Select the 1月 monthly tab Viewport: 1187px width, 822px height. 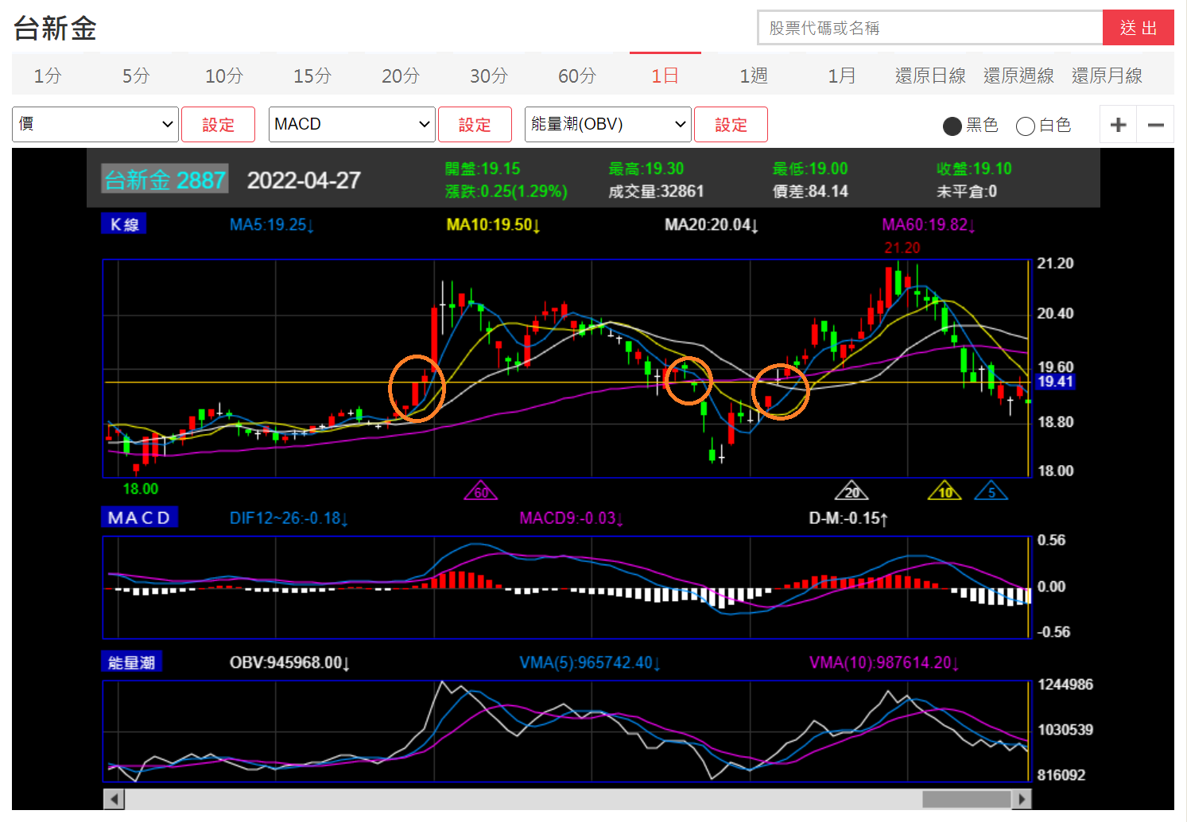pos(842,76)
